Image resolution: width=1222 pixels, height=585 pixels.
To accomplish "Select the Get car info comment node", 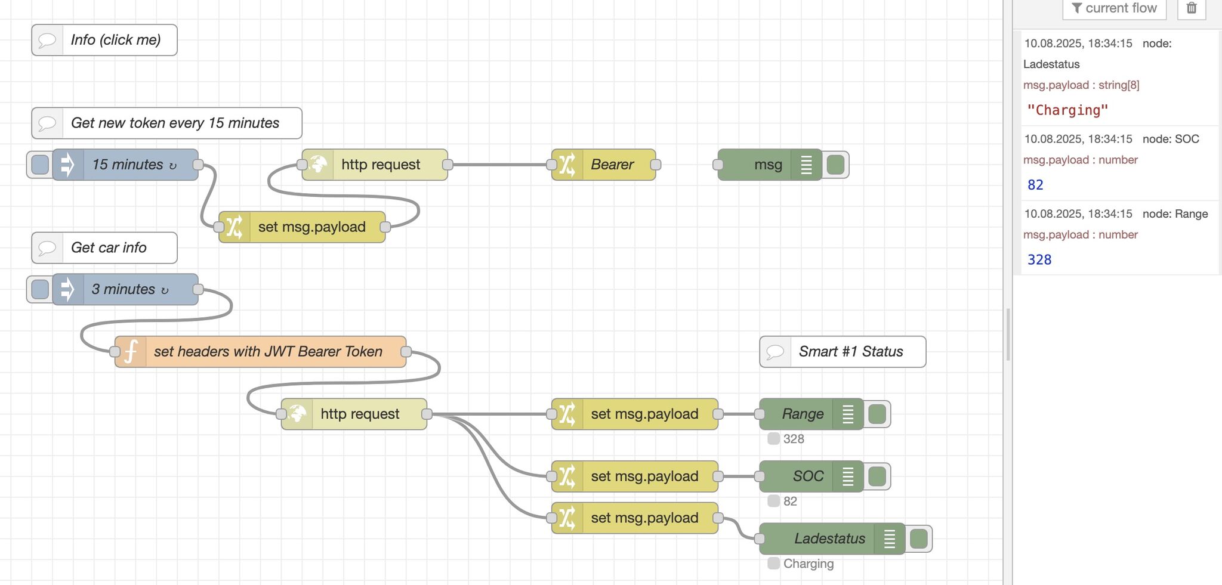I will tap(104, 247).
